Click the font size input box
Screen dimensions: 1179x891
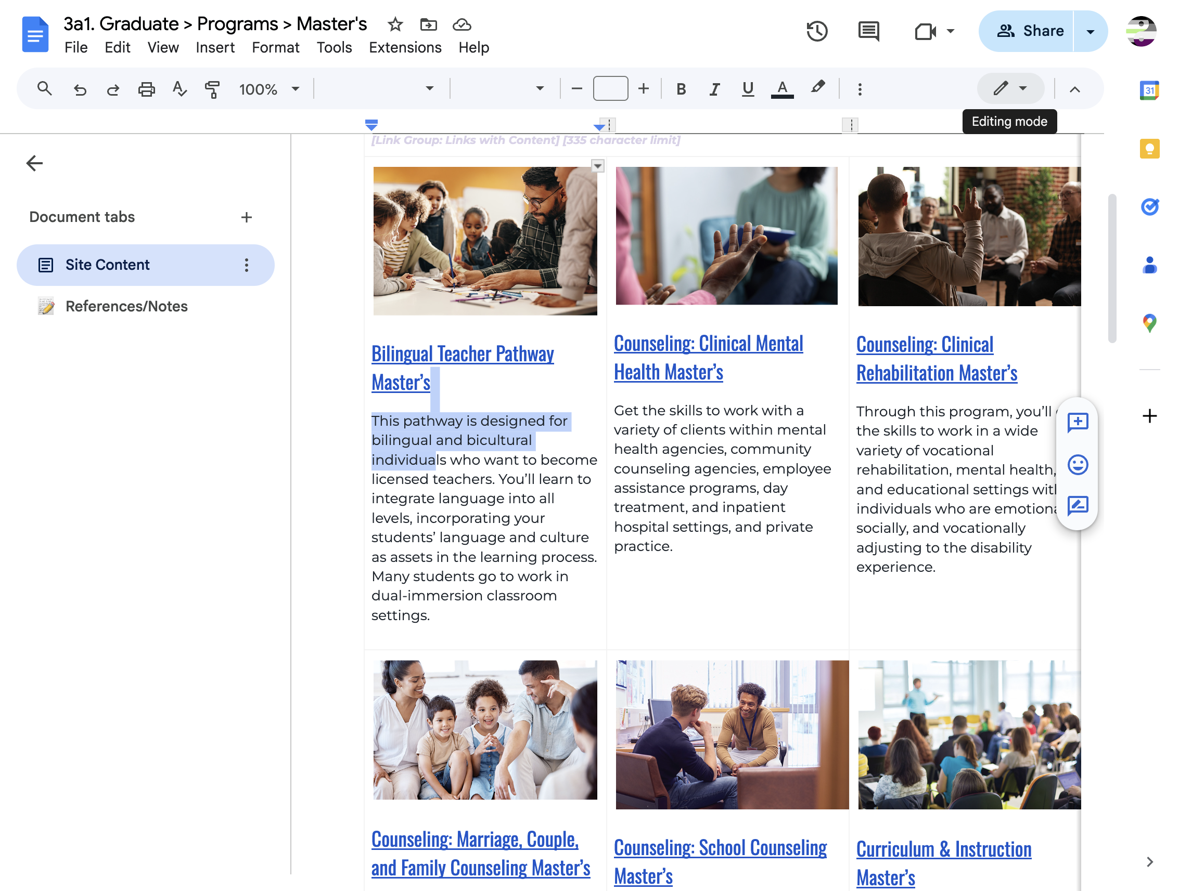pyautogui.click(x=610, y=88)
